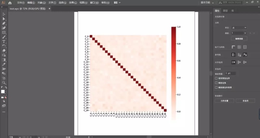Open the 帮助(H) menu

[x=105, y=3]
